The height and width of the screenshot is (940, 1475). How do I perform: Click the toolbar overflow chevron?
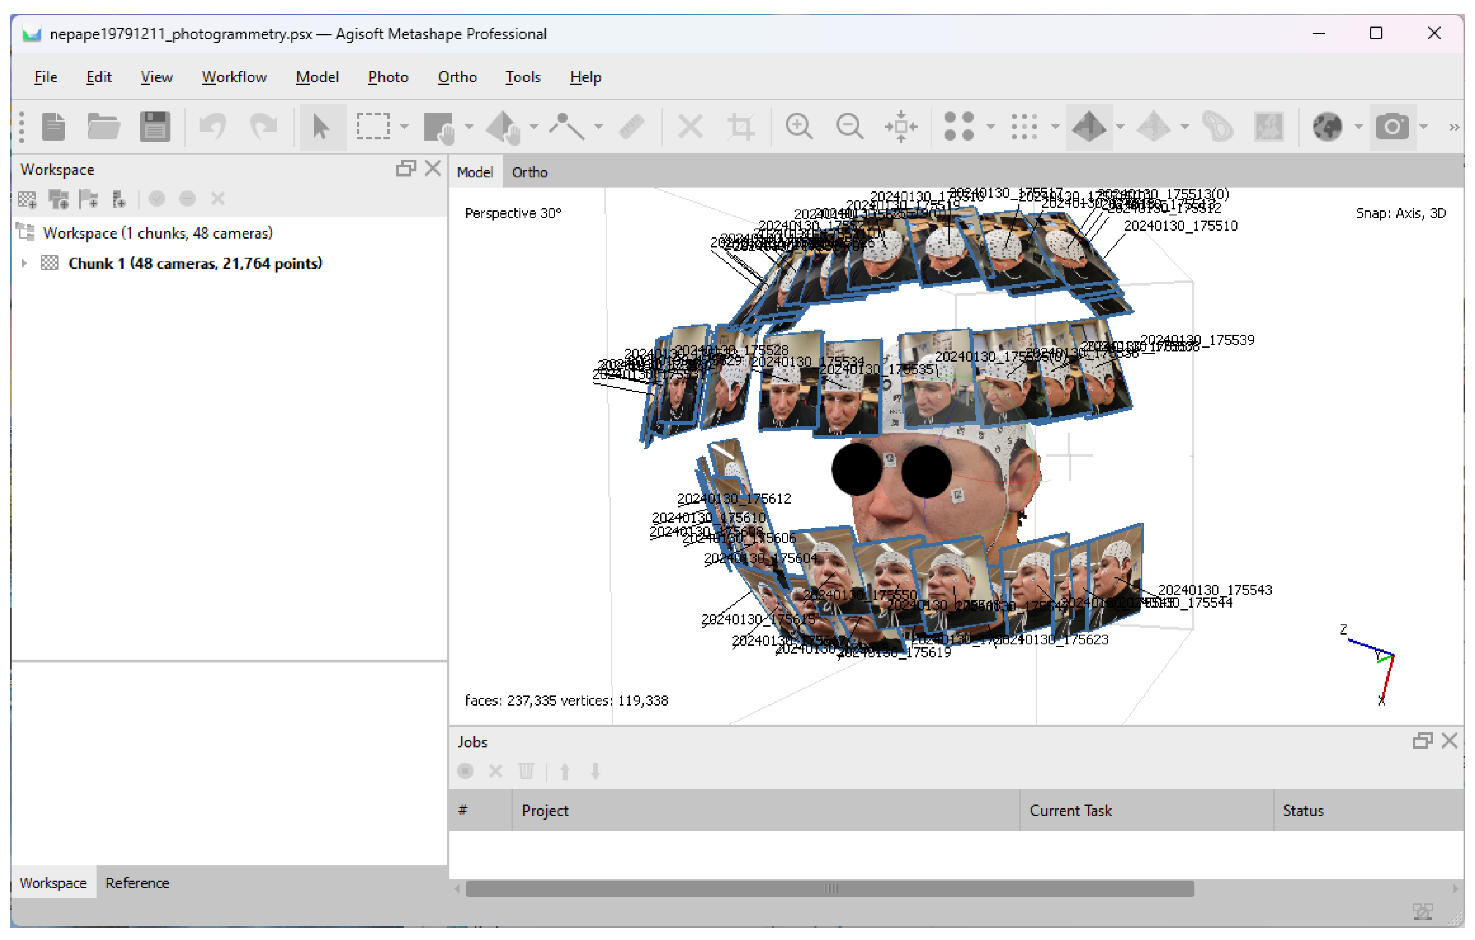coord(1454,127)
